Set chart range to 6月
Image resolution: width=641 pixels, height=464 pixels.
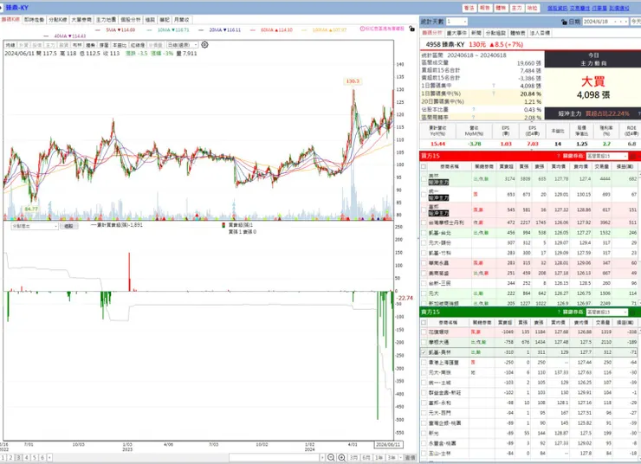[x=366, y=457]
